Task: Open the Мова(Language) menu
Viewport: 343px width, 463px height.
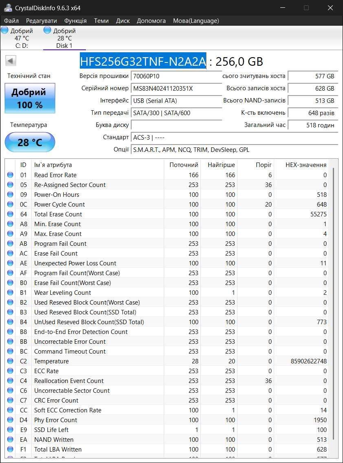Action: click(196, 21)
